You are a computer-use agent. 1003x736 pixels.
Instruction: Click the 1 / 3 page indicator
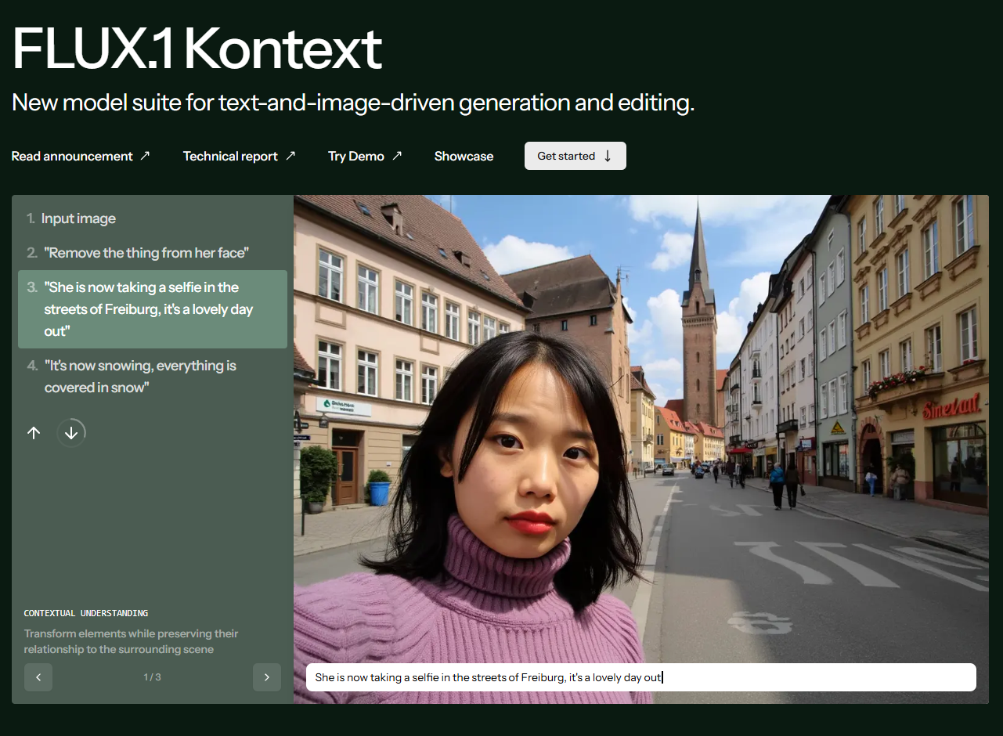tap(153, 677)
